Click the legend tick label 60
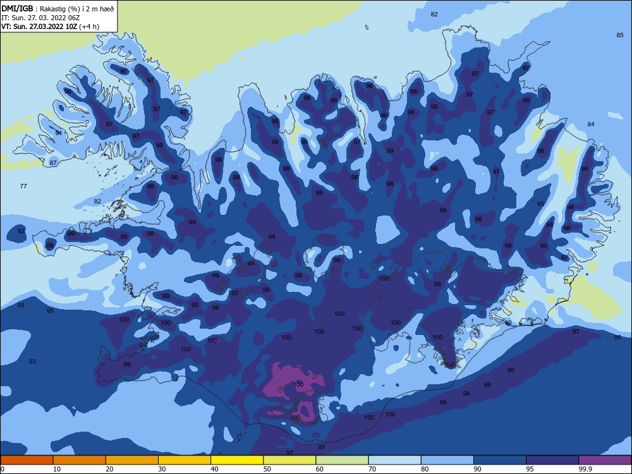The height and width of the screenshot is (474, 632). coord(320,469)
